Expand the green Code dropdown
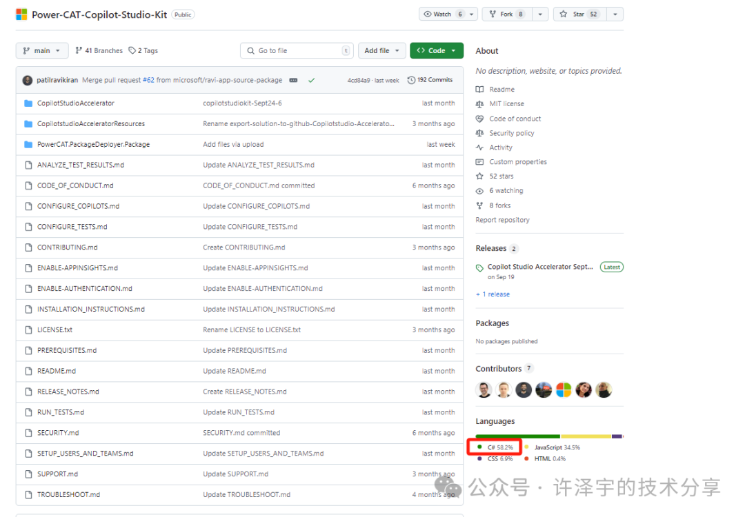Image resolution: width=745 pixels, height=517 pixels. pyautogui.click(x=437, y=50)
